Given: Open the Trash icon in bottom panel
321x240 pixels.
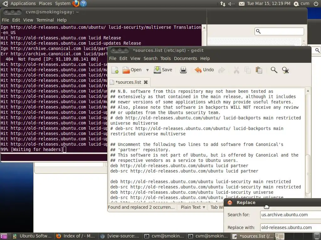Looking at the screenshot, I should tap(317, 236).
